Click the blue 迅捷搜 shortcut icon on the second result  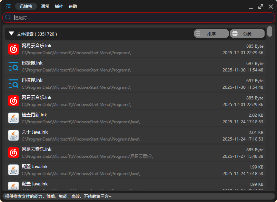point(13,66)
